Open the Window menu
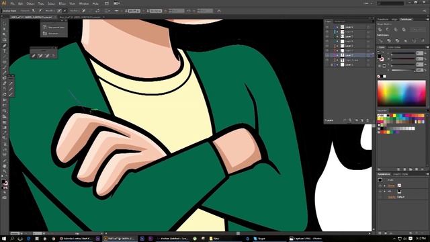The width and height of the screenshot is (430, 242). point(83,3)
